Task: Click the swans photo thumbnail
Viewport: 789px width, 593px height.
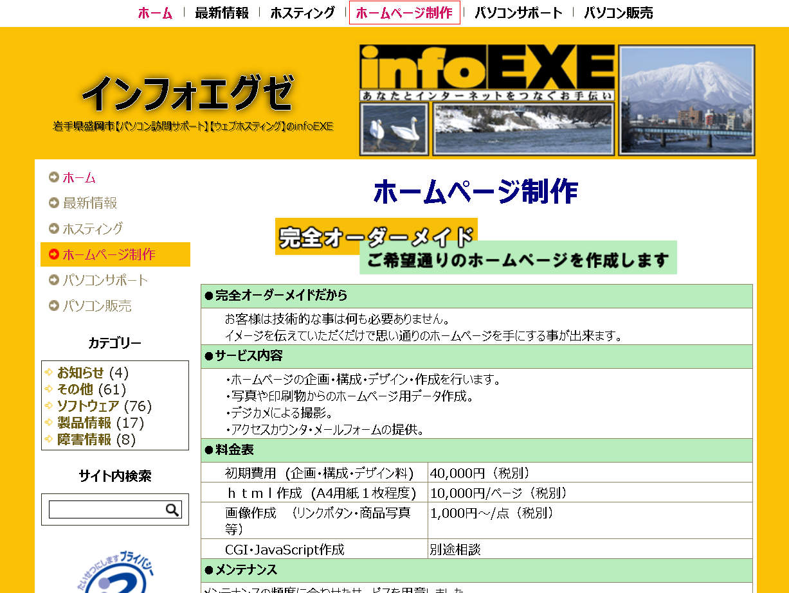Action: 394,130
